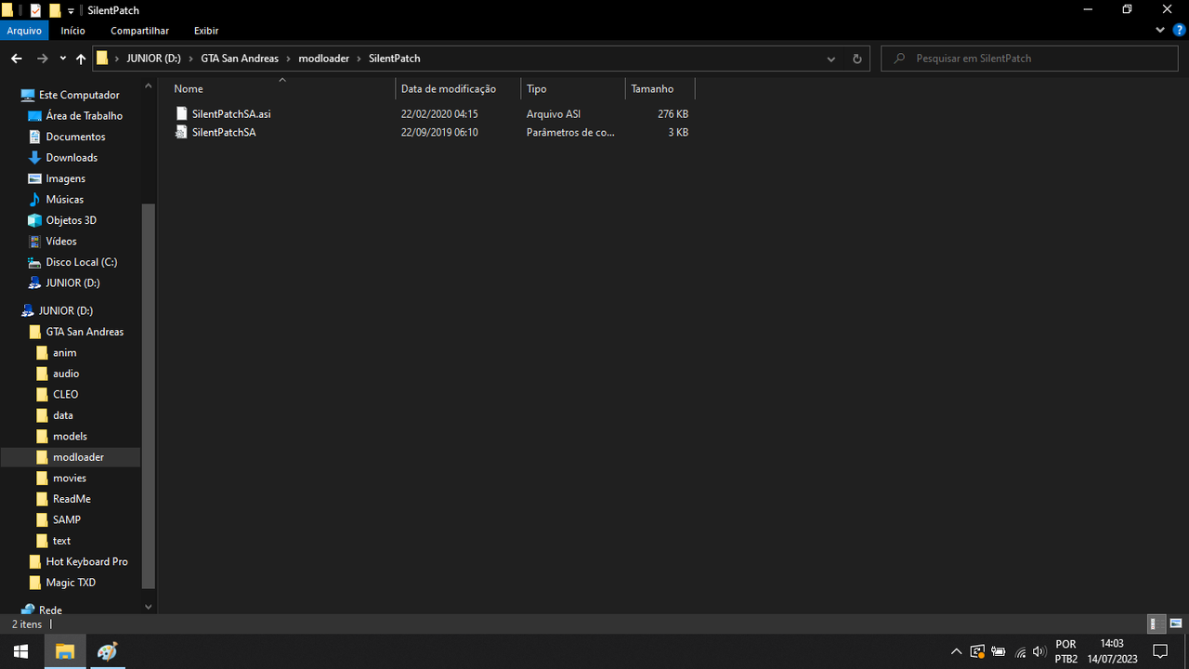The width and height of the screenshot is (1189, 669).
Task: Click the SilentPatchSA.asi file icon
Action: click(x=182, y=113)
